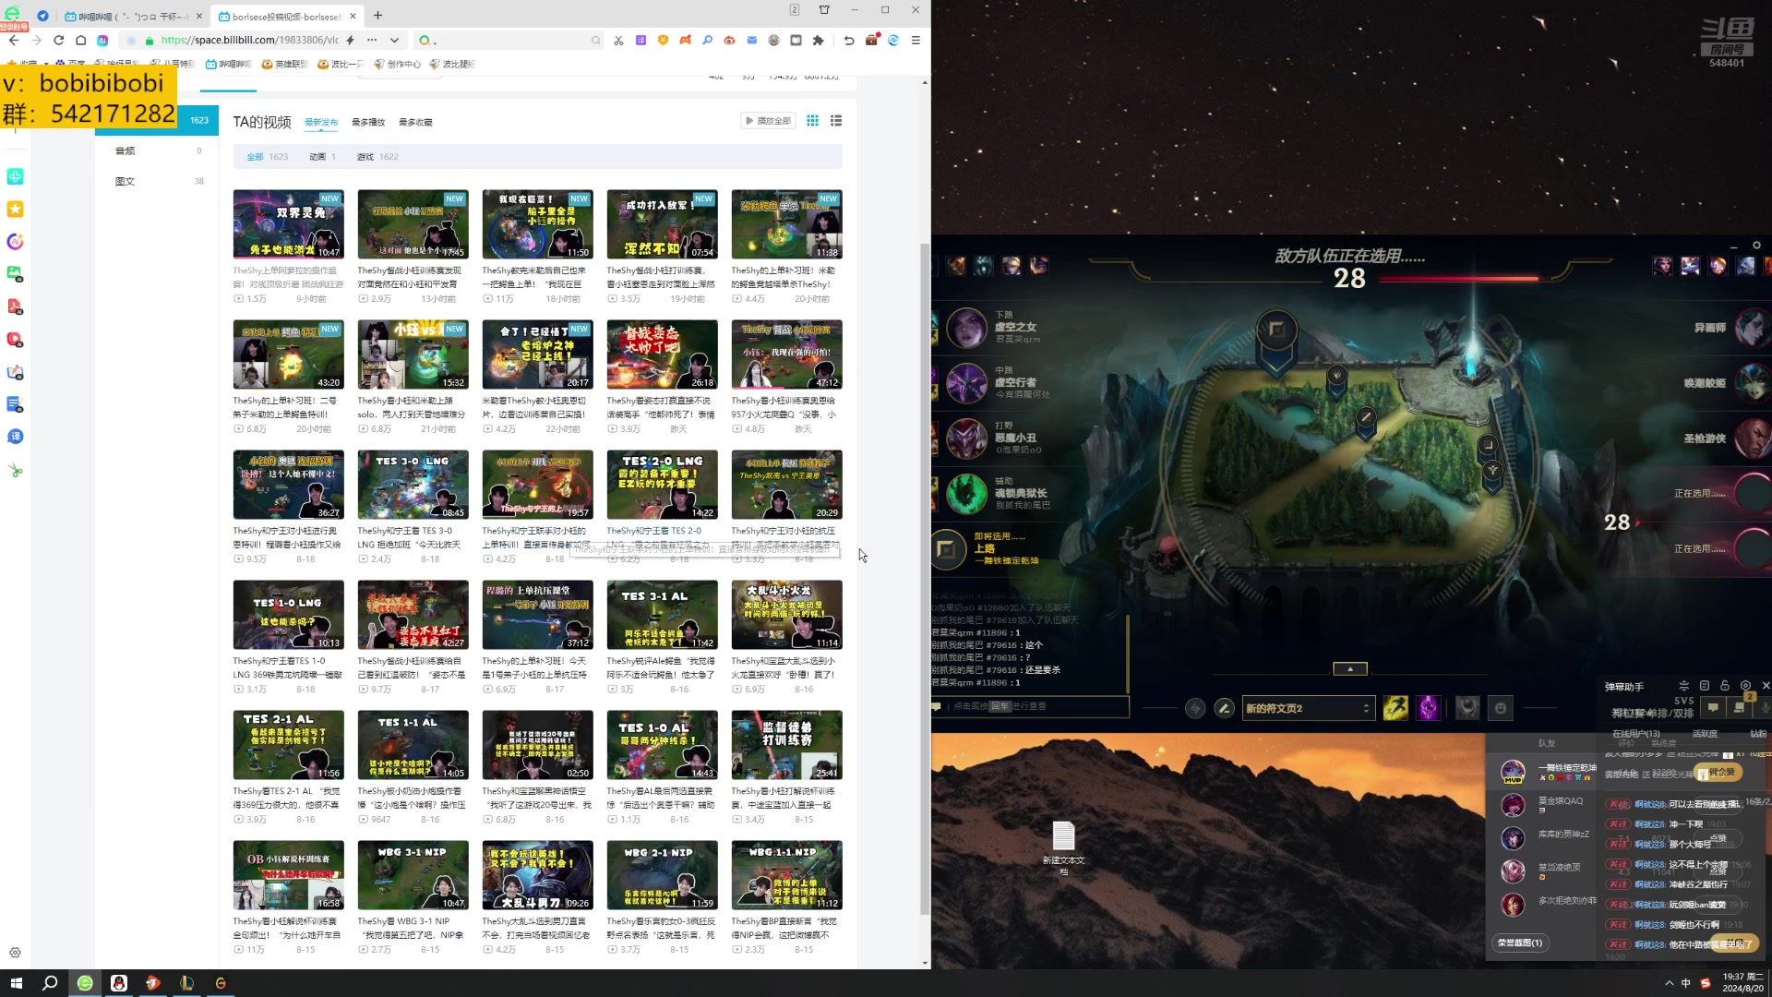Open a new browser tab

(x=377, y=16)
